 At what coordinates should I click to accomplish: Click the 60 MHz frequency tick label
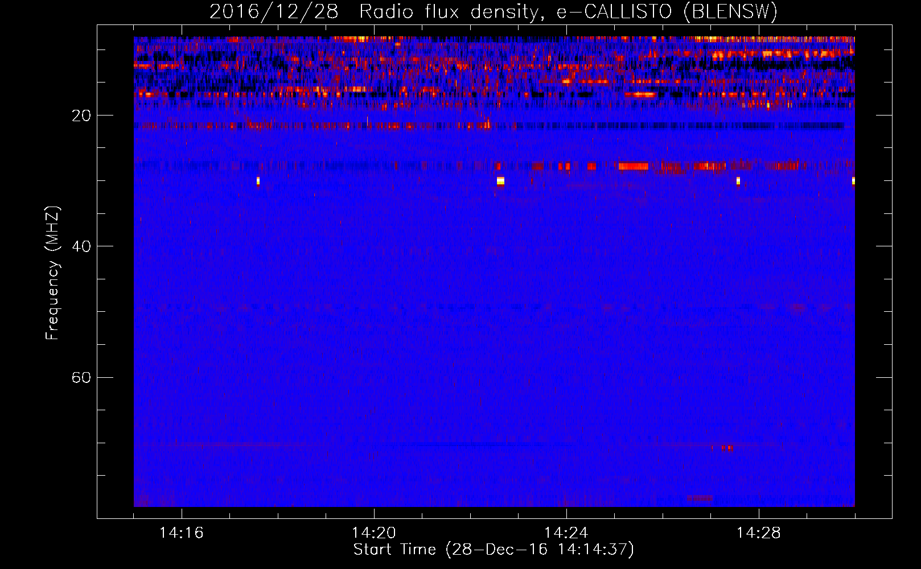point(81,377)
